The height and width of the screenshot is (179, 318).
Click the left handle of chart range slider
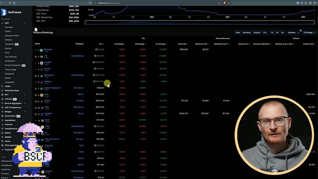[85, 22]
